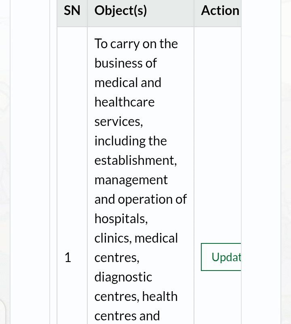The height and width of the screenshot is (324, 291).
Task: Click the Update button in row 1
Action: coord(221,257)
